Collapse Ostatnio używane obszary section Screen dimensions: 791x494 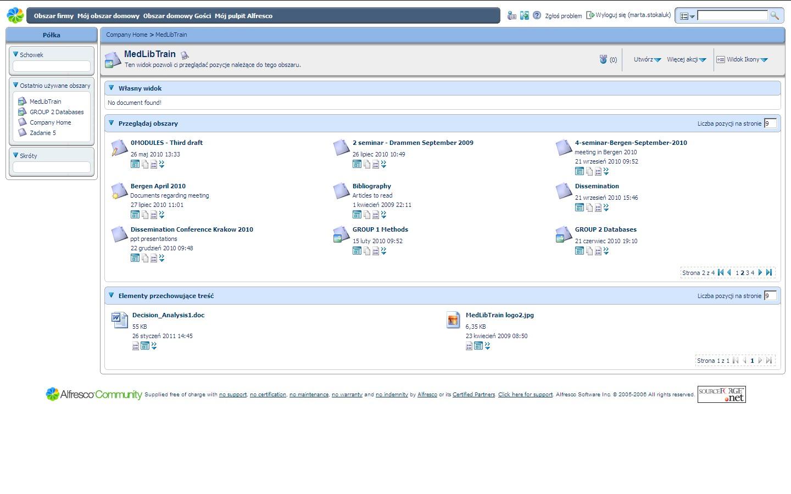coord(16,85)
